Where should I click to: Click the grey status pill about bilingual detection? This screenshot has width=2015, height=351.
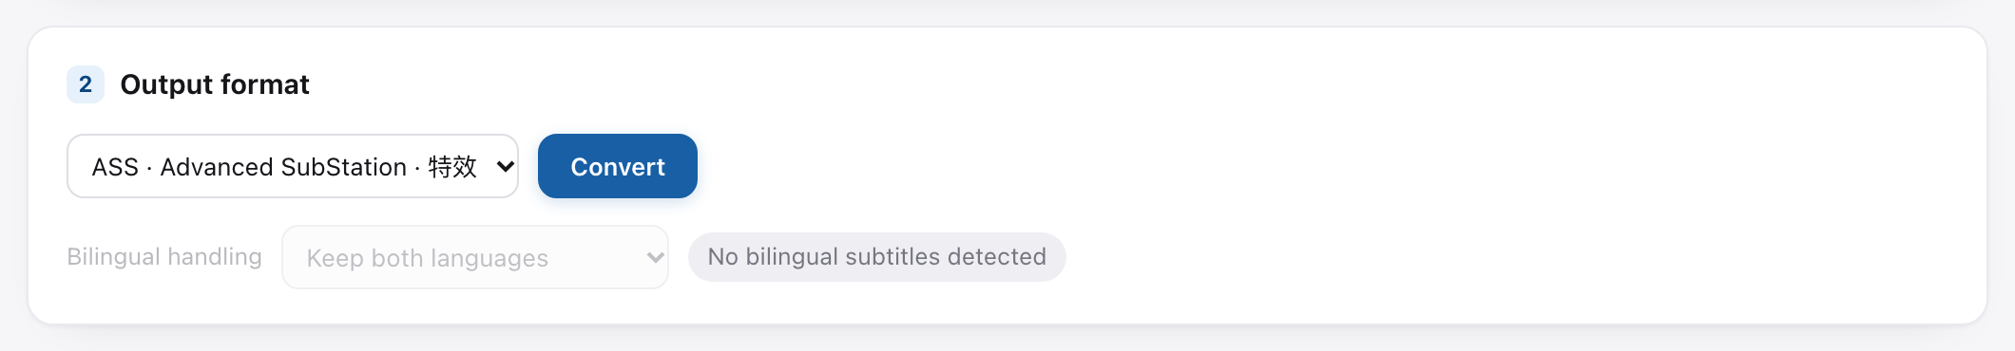[x=876, y=257]
